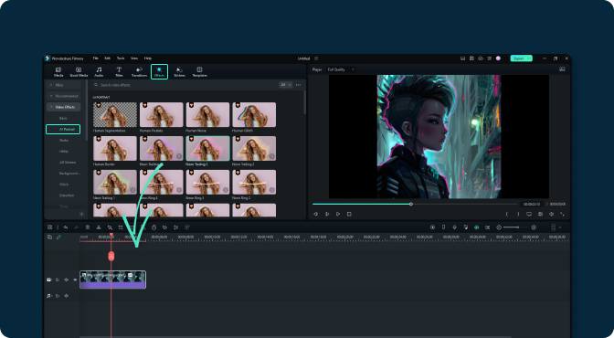
Task: Click the previous frame button
Action: pos(315,215)
